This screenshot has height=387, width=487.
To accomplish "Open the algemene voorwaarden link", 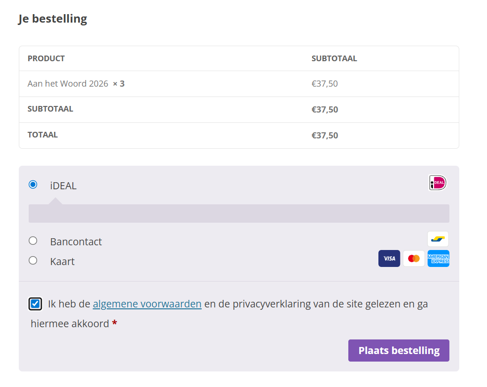I will (x=147, y=304).
